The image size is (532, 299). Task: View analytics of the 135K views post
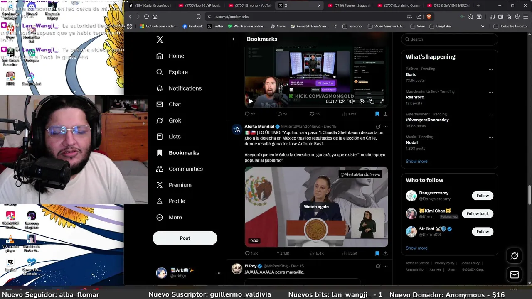click(x=350, y=114)
